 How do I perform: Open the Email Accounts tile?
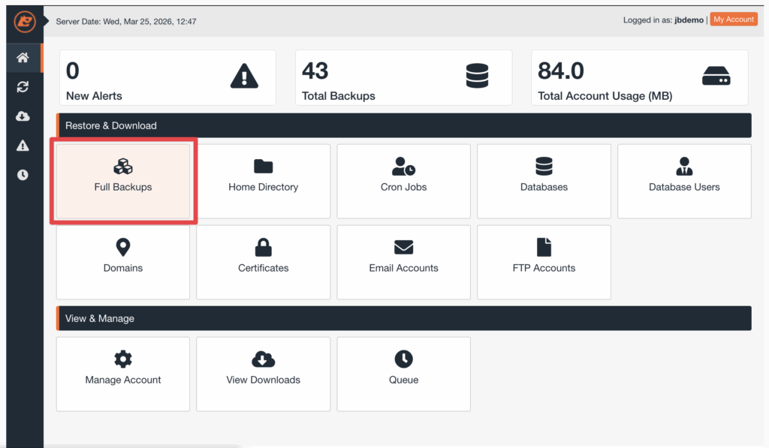pos(403,262)
